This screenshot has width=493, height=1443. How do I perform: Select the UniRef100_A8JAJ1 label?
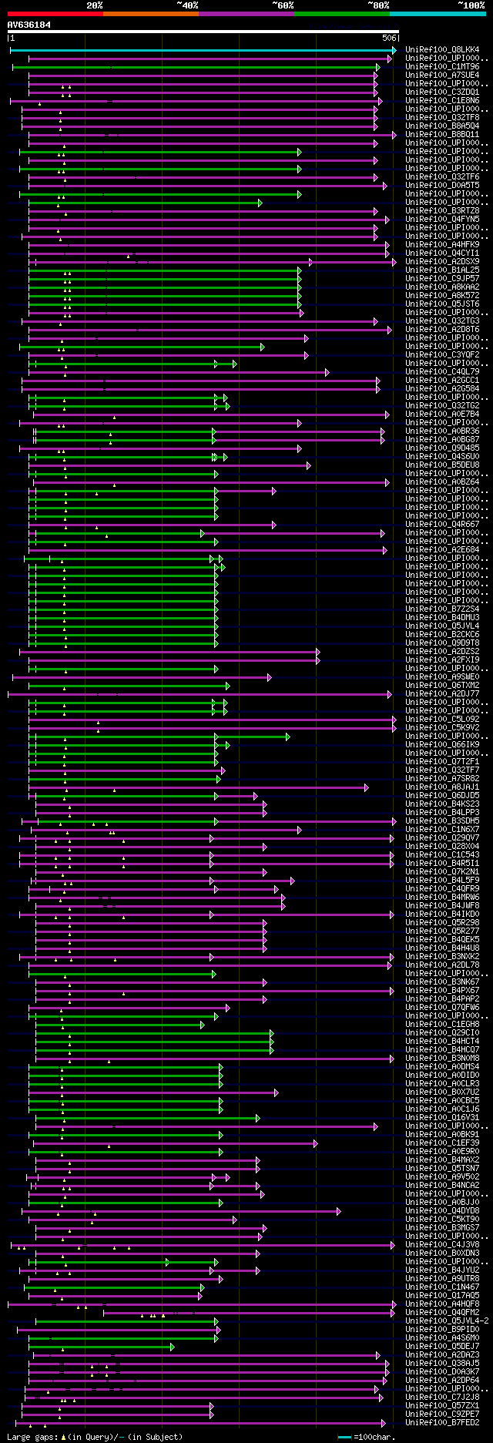[x=442, y=787]
